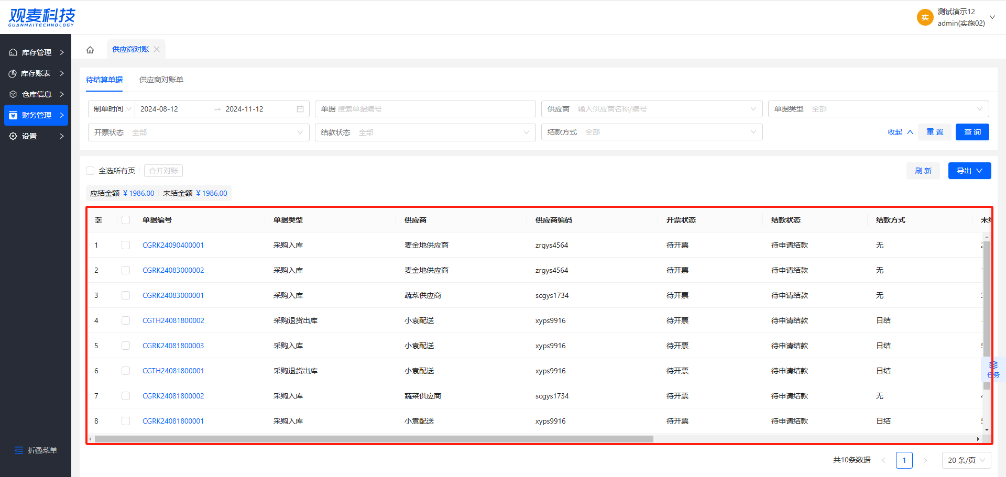Click scroll down arrow of table scrollbar
The image size is (1006, 477).
click(x=987, y=430)
